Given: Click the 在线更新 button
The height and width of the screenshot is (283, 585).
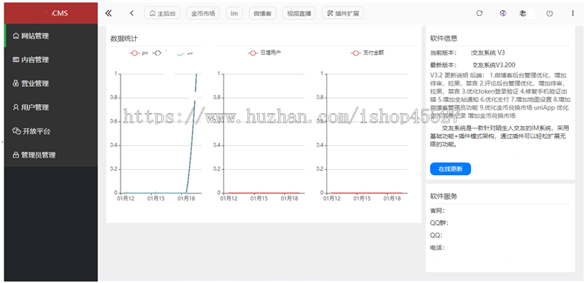Looking at the screenshot, I should (x=451, y=168).
